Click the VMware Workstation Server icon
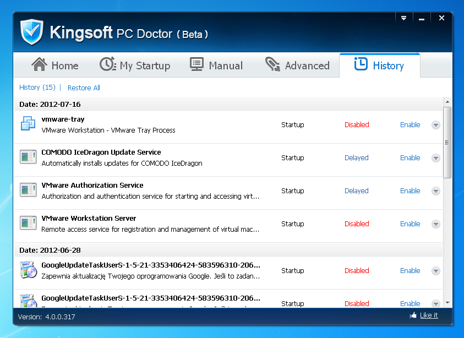Viewport: 464px width, 338px height. (28, 223)
